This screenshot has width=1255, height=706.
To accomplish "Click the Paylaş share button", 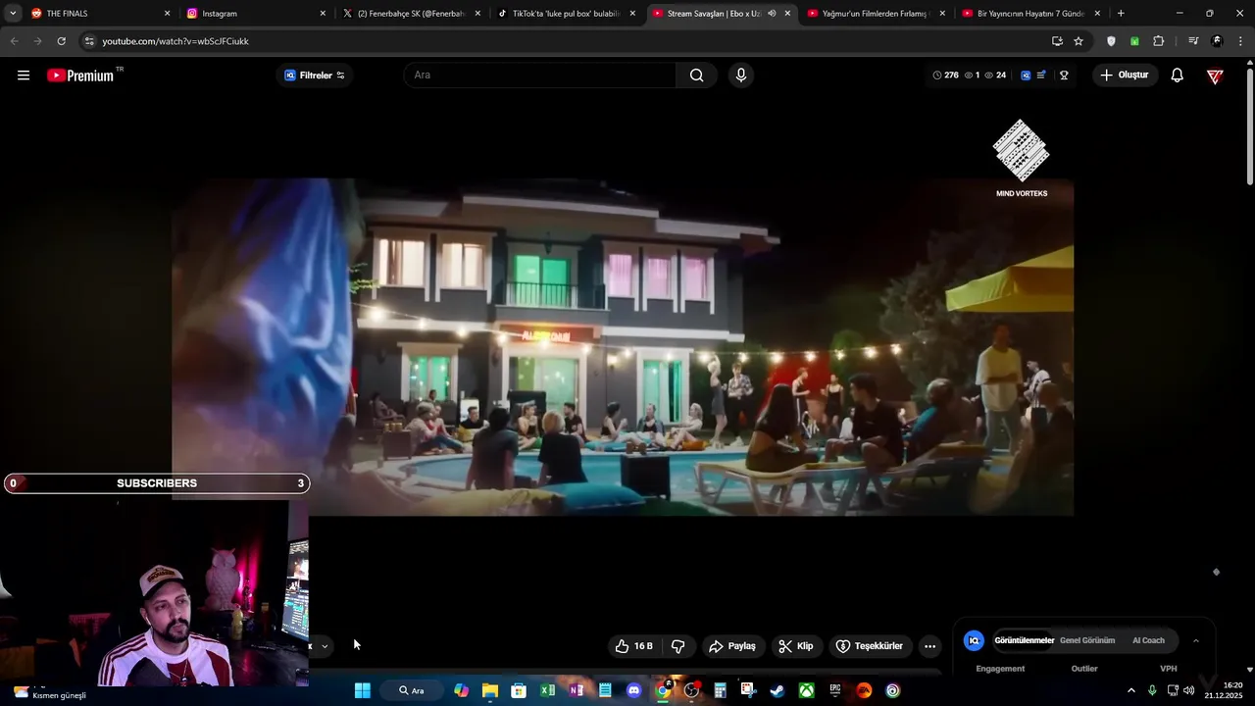I will click(732, 646).
